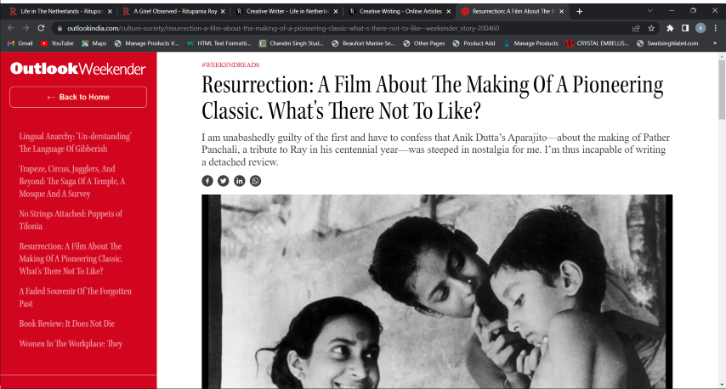Open the Other Pages bookmark

pos(423,43)
